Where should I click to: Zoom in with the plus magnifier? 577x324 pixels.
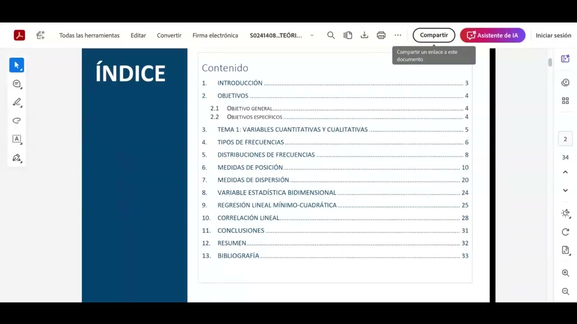point(565,273)
